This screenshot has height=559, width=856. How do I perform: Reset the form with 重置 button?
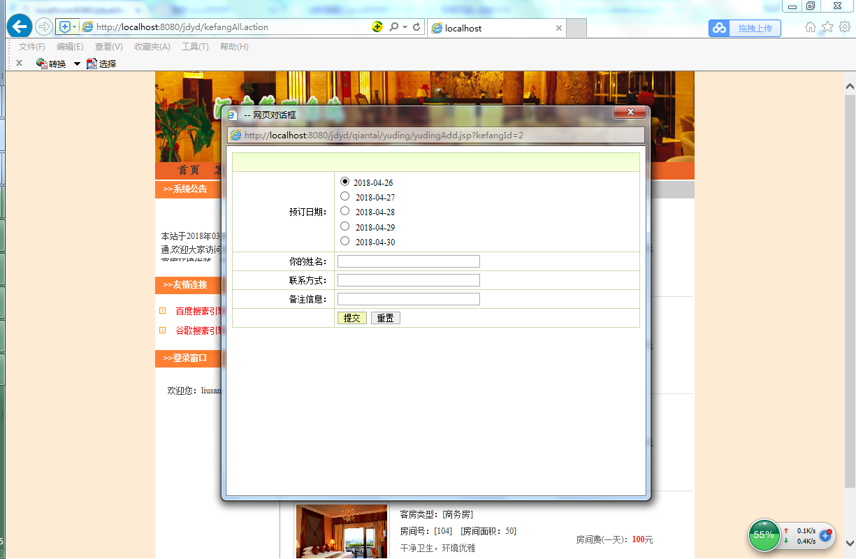click(x=386, y=318)
